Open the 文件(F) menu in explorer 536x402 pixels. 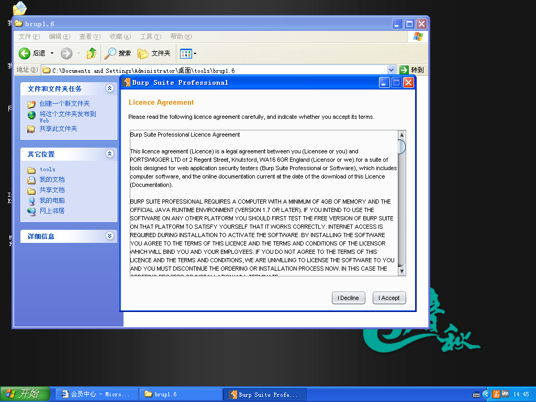click(x=29, y=37)
